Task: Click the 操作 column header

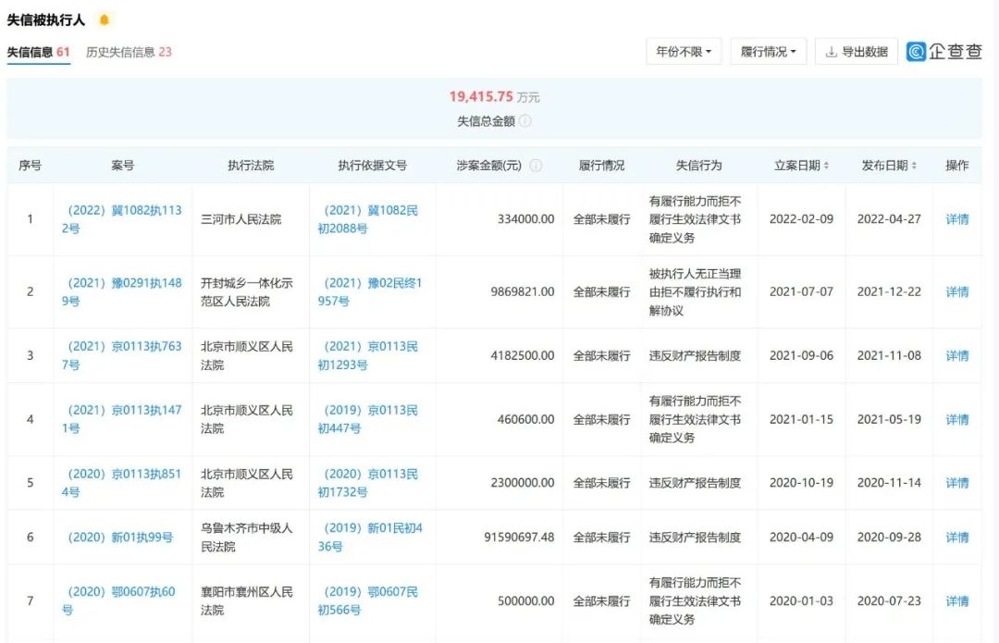Action: coord(957,166)
